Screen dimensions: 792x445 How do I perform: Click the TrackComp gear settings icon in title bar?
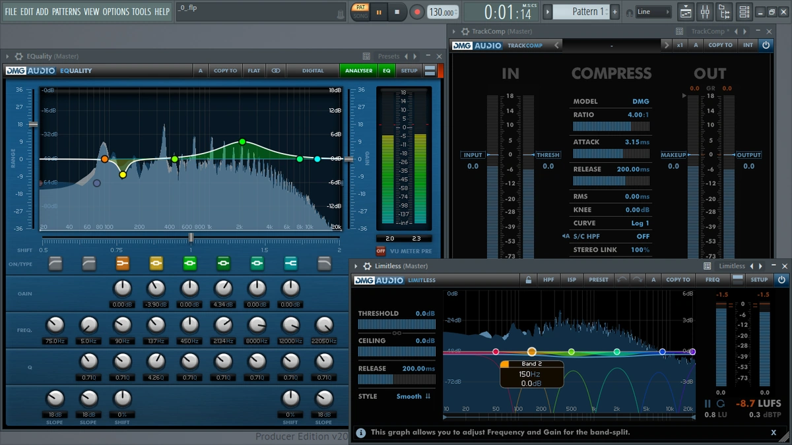pyautogui.click(x=465, y=31)
